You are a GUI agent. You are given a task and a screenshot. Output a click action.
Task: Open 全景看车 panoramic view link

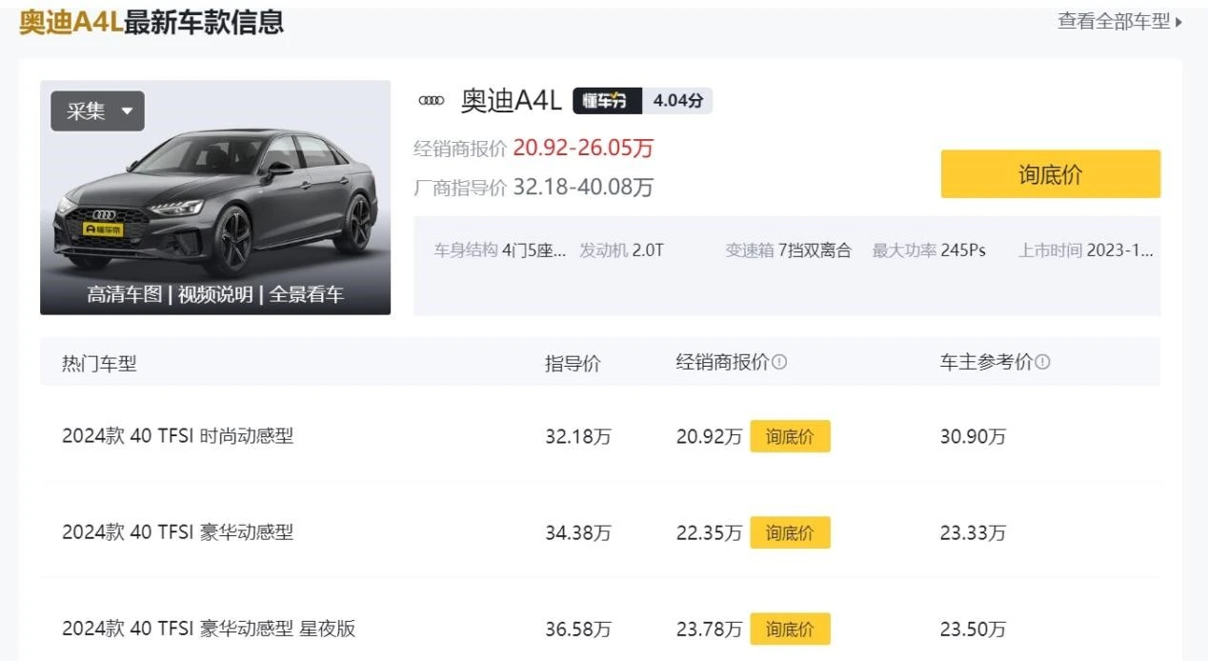[x=307, y=294]
